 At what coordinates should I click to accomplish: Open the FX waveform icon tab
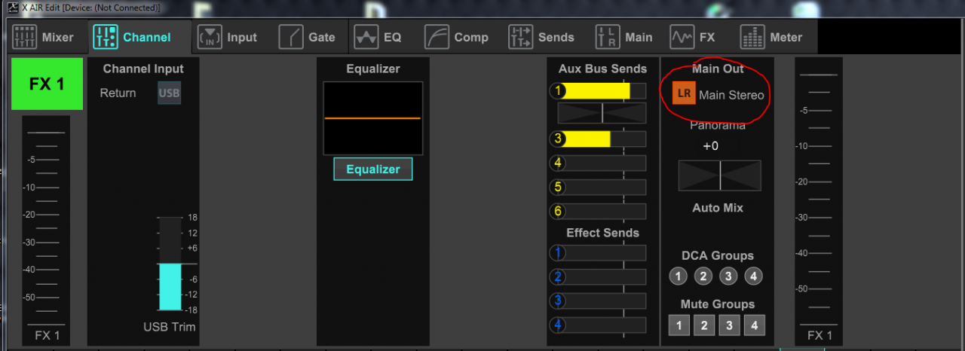click(682, 37)
